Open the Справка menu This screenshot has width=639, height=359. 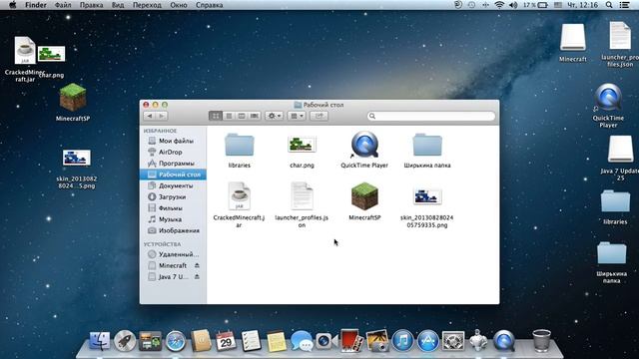tap(209, 5)
